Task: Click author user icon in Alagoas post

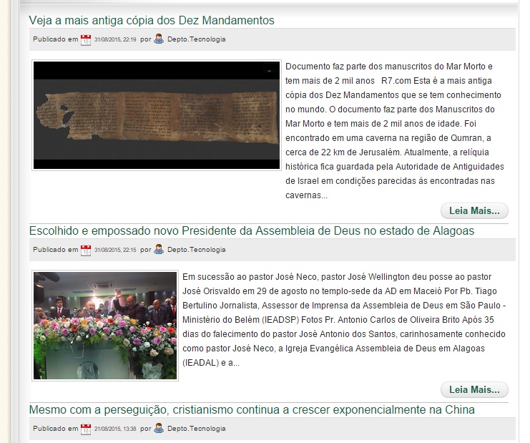Action: click(159, 250)
